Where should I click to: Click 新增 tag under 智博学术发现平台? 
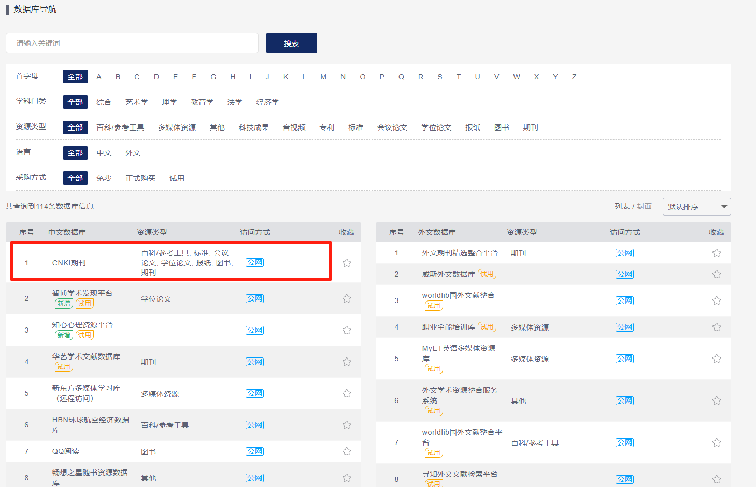(64, 304)
